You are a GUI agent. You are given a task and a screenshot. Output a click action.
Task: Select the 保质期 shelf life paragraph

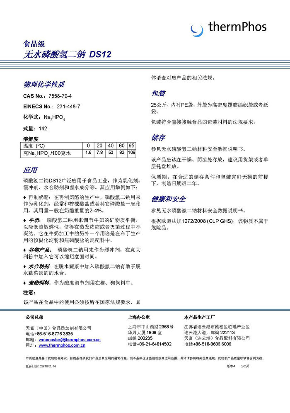pyautogui.click(x=210, y=180)
